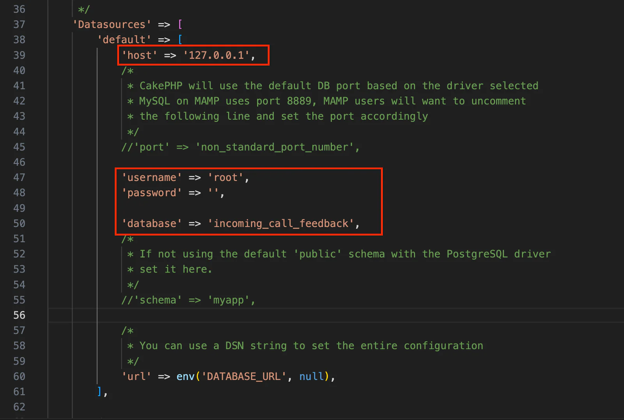Click the 'Datasources' key text
Viewport: 624px width, 420px height.
click(112, 25)
